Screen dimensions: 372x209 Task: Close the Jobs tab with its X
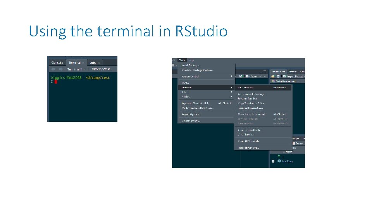click(x=99, y=63)
